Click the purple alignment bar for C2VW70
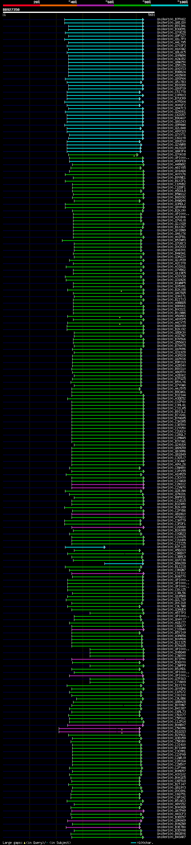This screenshot has height=845, width=191. [108, 488]
